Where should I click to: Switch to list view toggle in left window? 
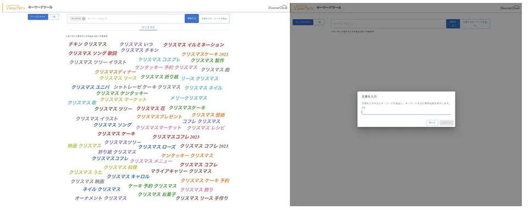click(x=53, y=17)
